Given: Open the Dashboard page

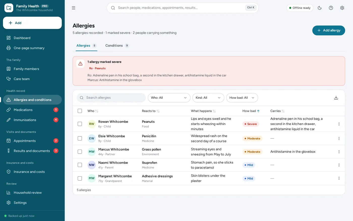Looking at the screenshot, I should (x=32, y=38).
